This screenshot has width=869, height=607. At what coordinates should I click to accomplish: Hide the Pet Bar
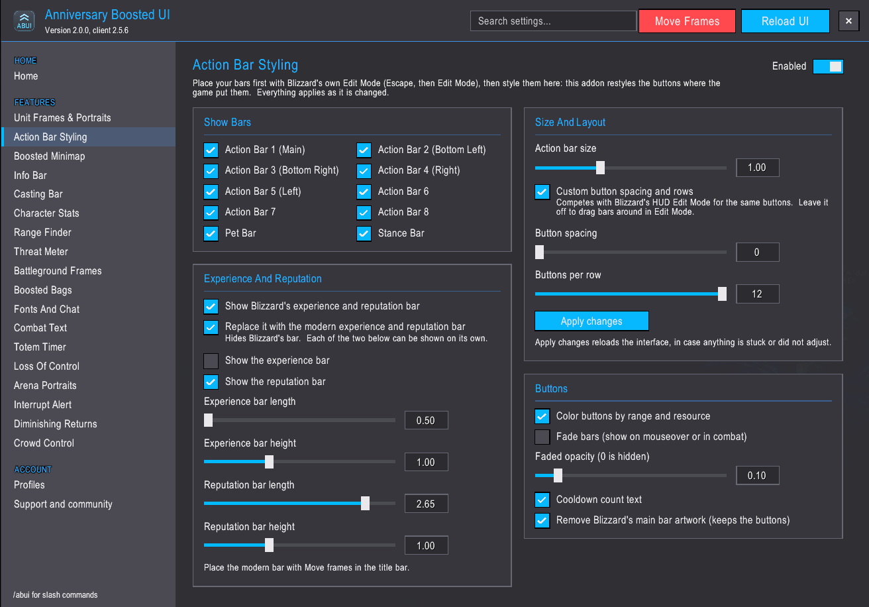pos(211,233)
